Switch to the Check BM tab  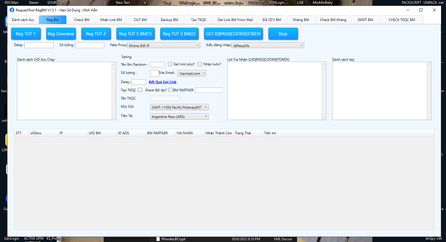82,20
